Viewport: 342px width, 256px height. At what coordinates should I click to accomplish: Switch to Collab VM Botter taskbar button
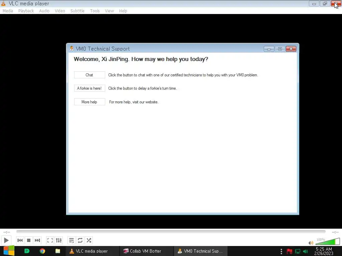coord(147,251)
